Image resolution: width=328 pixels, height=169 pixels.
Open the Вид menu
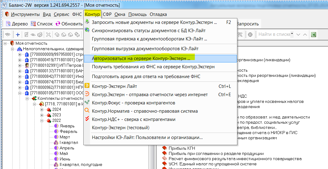point(47,14)
